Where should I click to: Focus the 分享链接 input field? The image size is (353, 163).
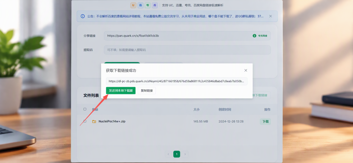[187, 36]
